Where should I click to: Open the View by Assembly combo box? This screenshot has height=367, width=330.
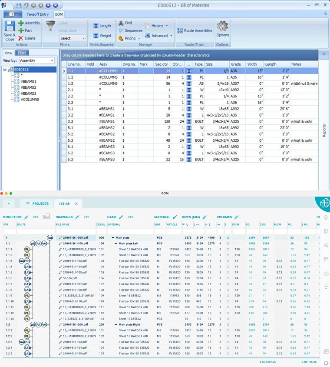pyautogui.click(x=37, y=60)
